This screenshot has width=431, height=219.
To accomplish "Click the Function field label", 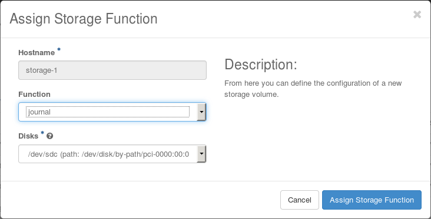I will 34,95.
